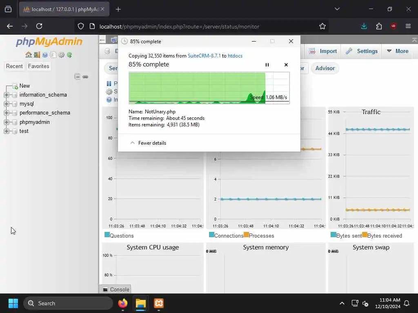This screenshot has height=313, width=418.
Task: Click the Firefox downloads arrow icon
Action: tap(364, 26)
